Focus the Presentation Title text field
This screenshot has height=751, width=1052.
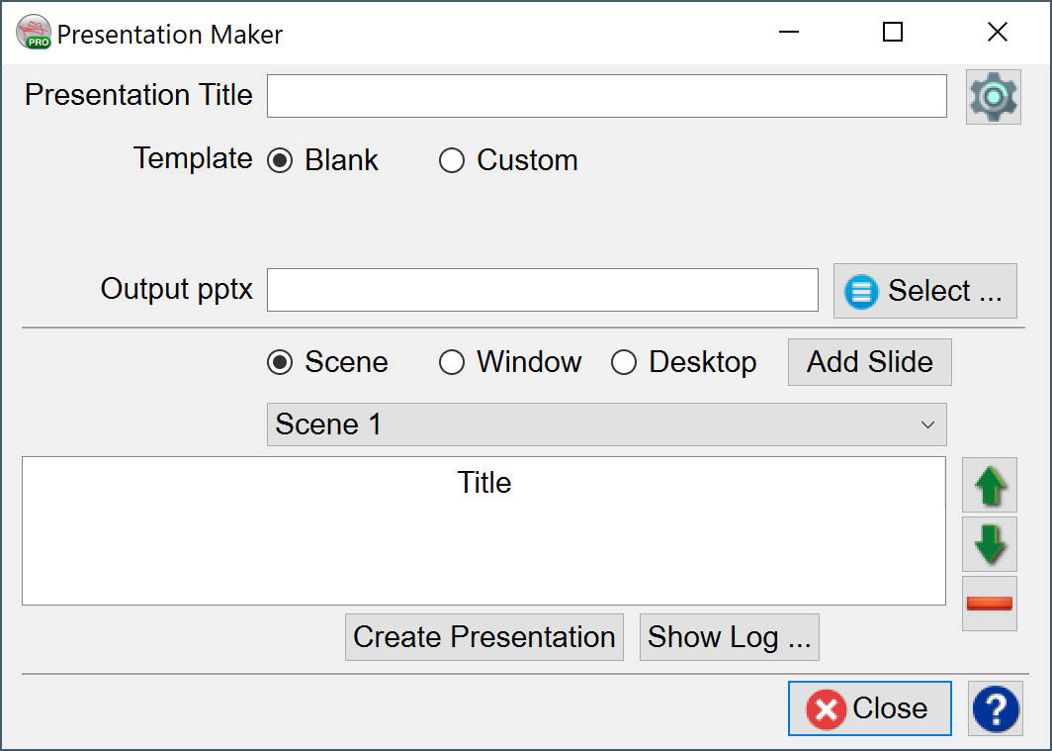(606, 96)
